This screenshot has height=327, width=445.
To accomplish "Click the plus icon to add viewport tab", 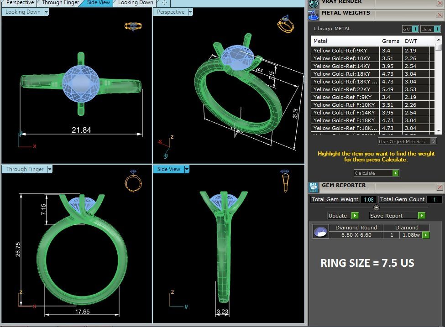I will click(x=165, y=3).
